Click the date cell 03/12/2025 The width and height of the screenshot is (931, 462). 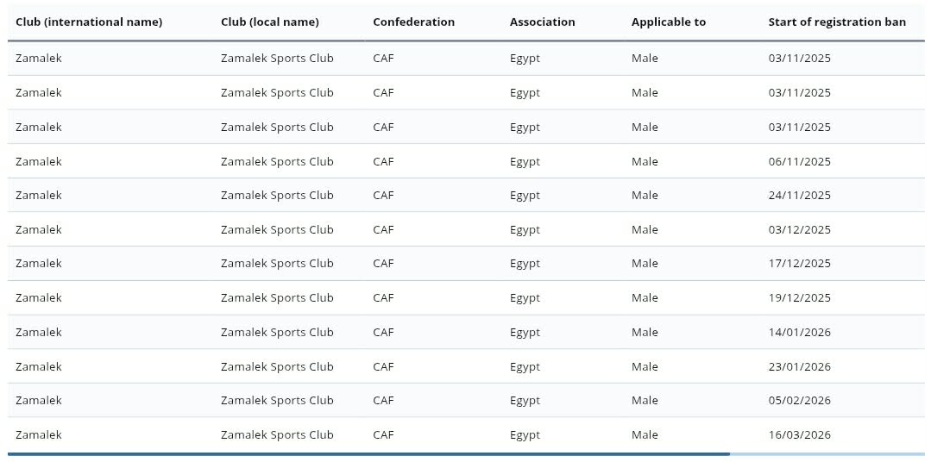[x=799, y=229]
